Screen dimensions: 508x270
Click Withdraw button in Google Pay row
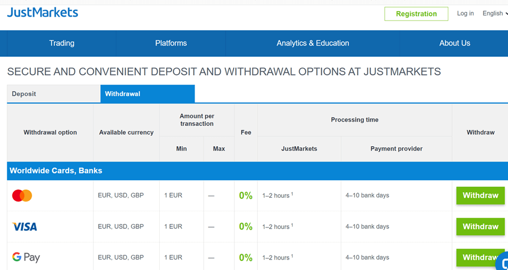(480, 257)
